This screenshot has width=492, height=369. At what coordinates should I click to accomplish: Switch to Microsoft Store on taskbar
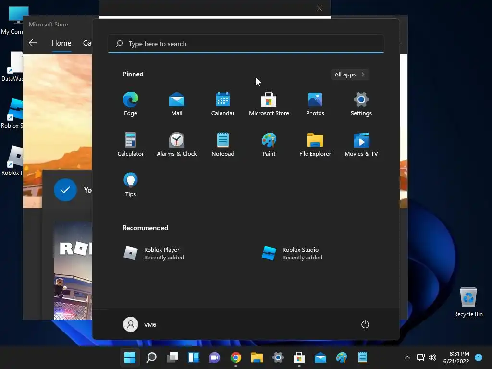299,357
